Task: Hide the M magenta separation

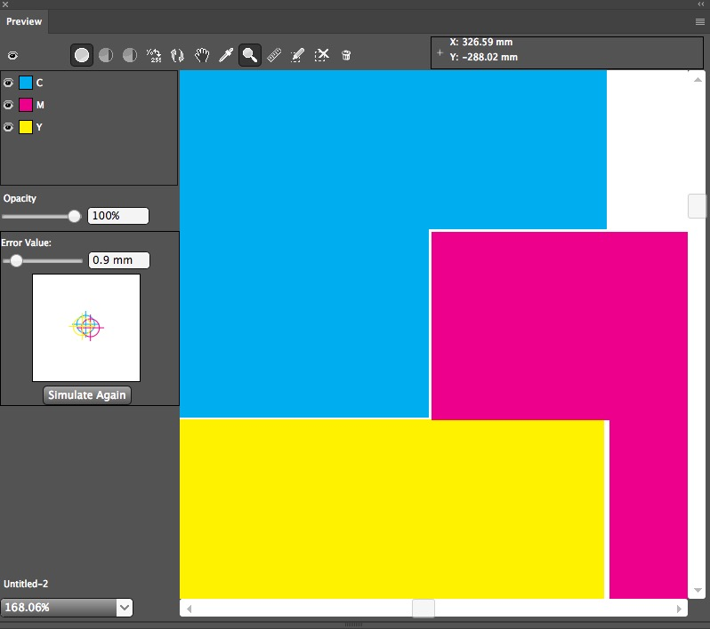Action: tap(8, 105)
